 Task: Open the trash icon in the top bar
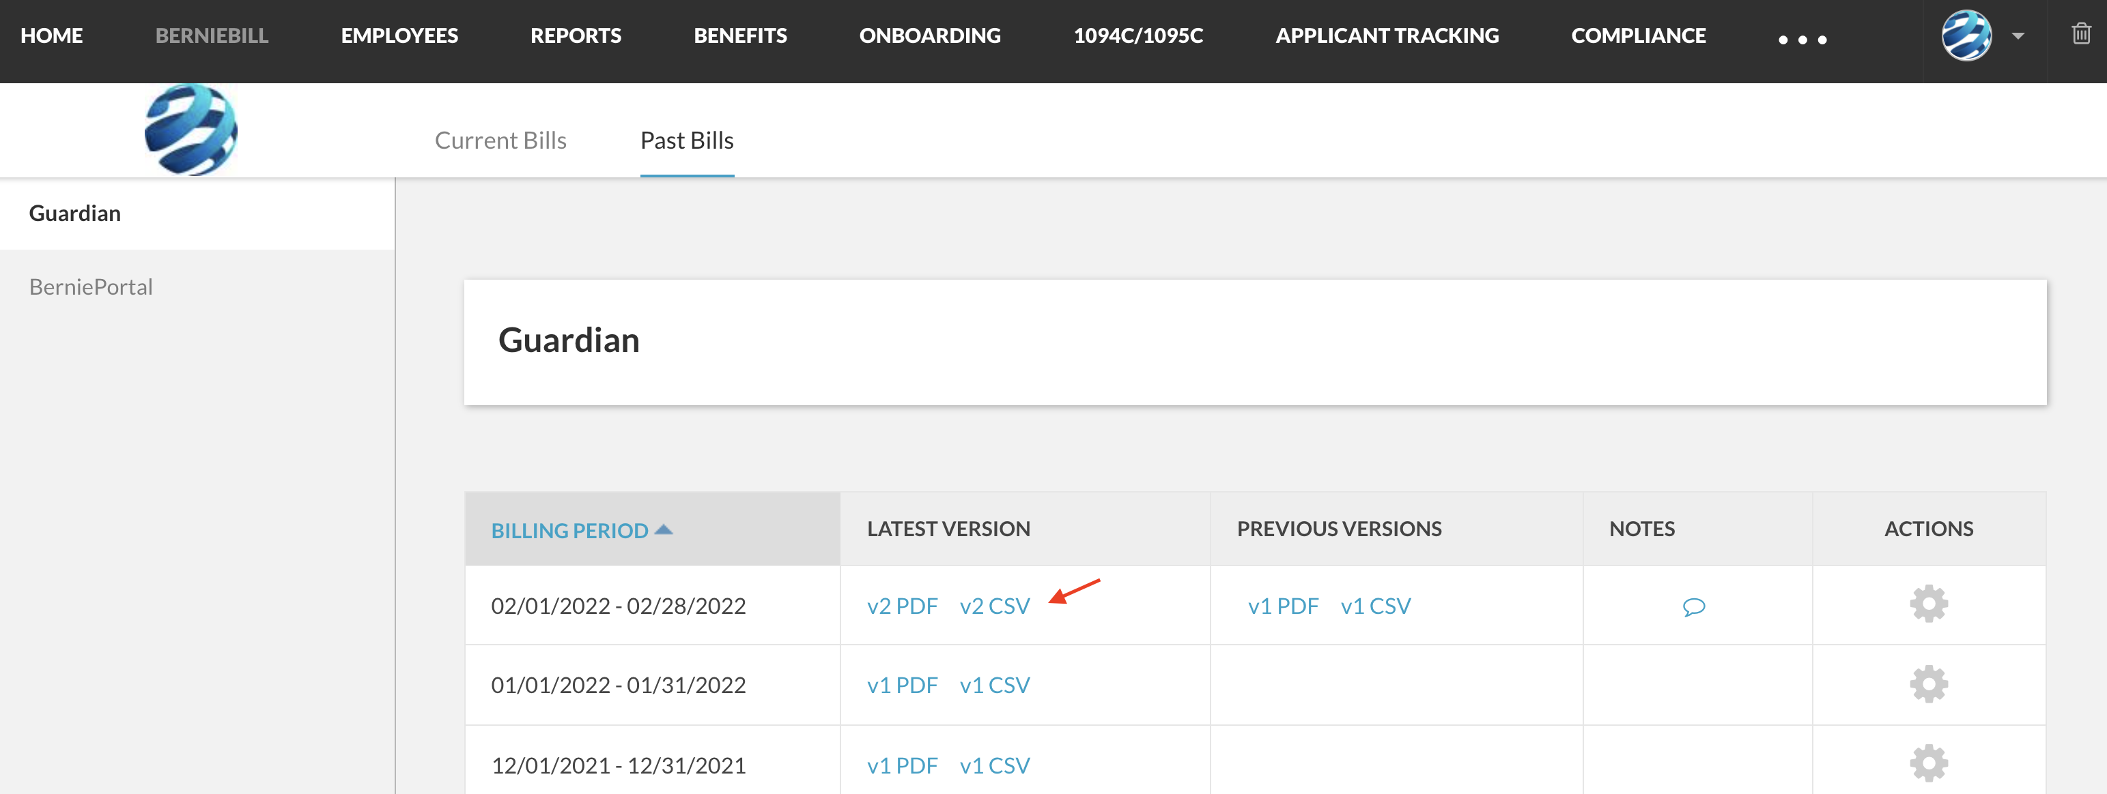tap(2081, 34)
